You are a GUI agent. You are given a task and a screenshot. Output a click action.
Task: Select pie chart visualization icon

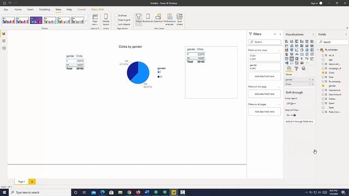(302, 50)
